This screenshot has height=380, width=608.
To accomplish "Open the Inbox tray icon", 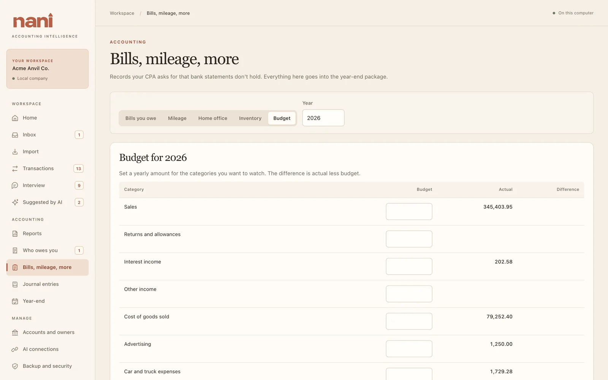I will pyautogui.click(x=15, y=135).
